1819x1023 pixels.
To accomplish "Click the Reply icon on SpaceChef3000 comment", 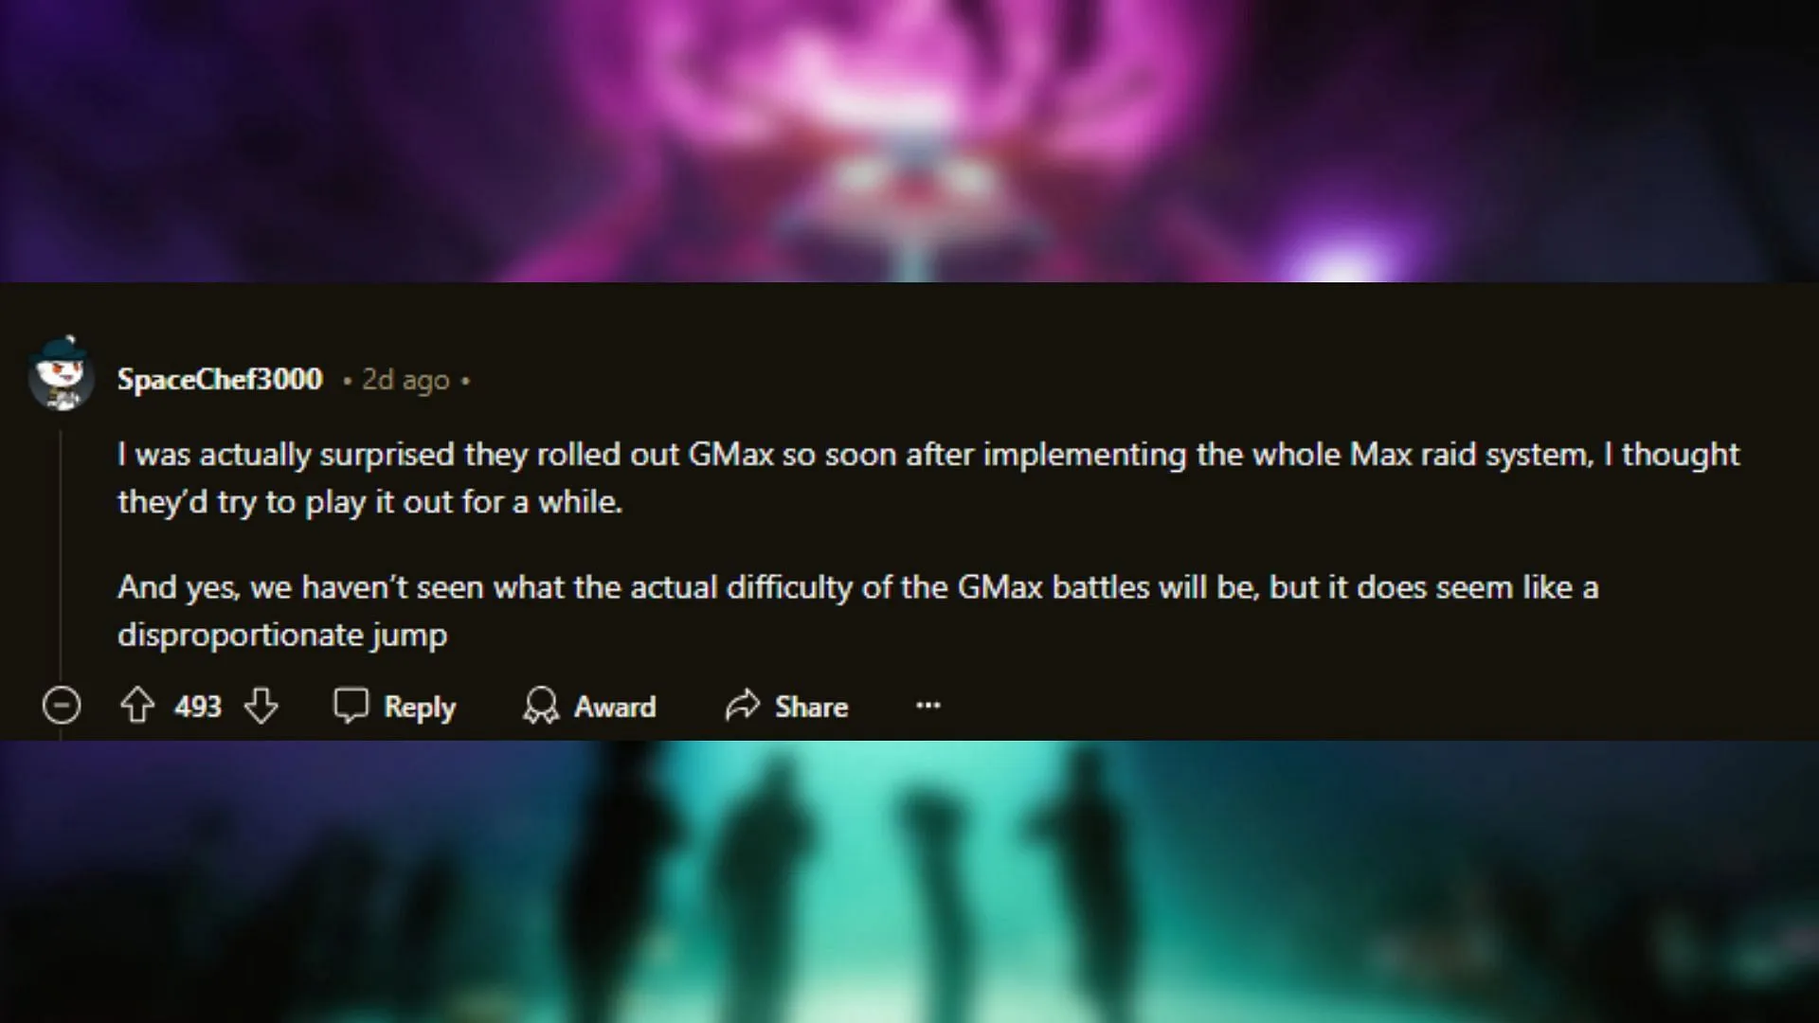I will (351, 706).
